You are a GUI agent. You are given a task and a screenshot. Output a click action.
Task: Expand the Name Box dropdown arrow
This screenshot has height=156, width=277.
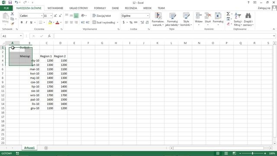(x=21, y=36)
